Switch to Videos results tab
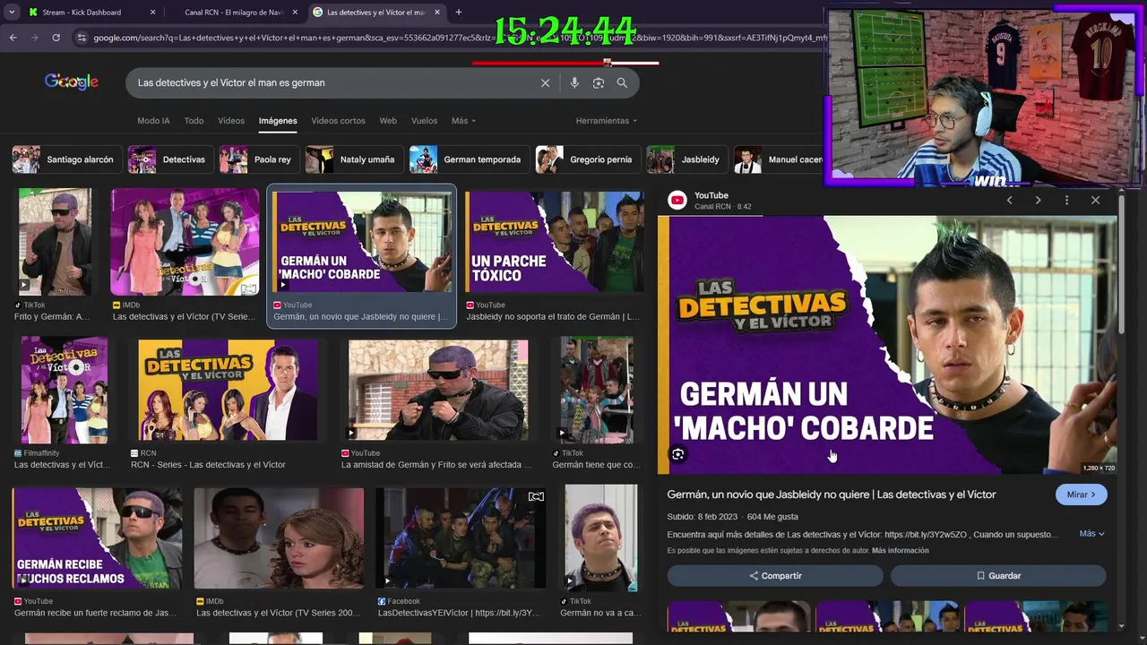The width and height of the screenshot is (1147, 645). click(231, 121)
